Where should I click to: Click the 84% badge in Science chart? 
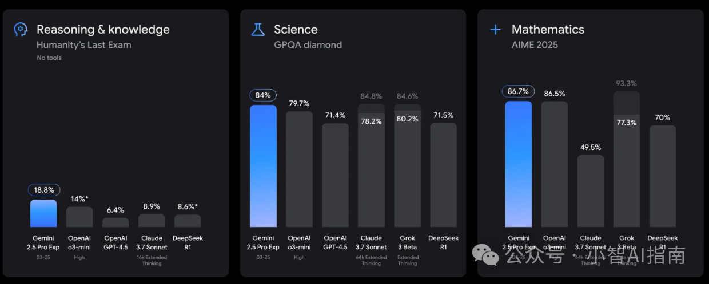coord(263,95)
